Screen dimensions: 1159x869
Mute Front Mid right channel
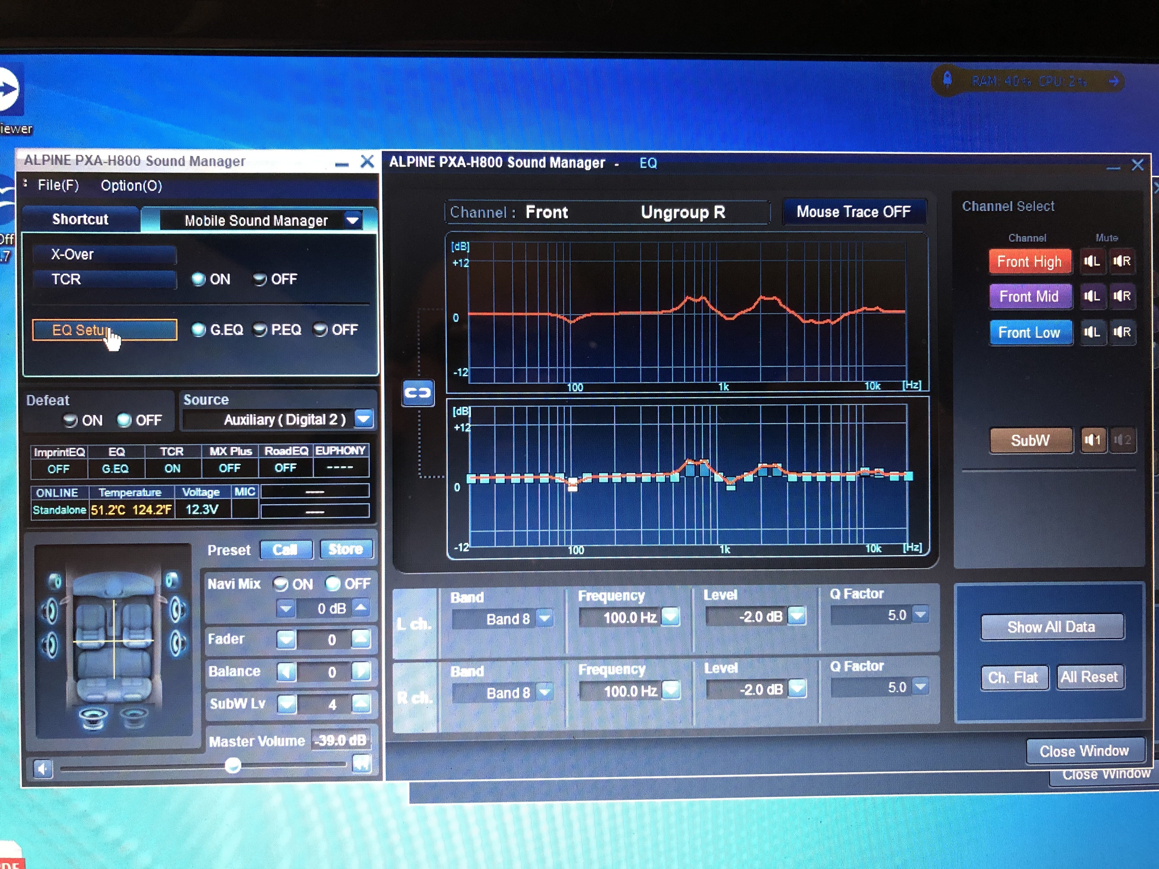[1122, 296]
